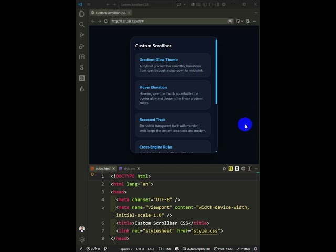
Task: Click the blue custom scrollbar thumb
Action: tap(216, 72)
